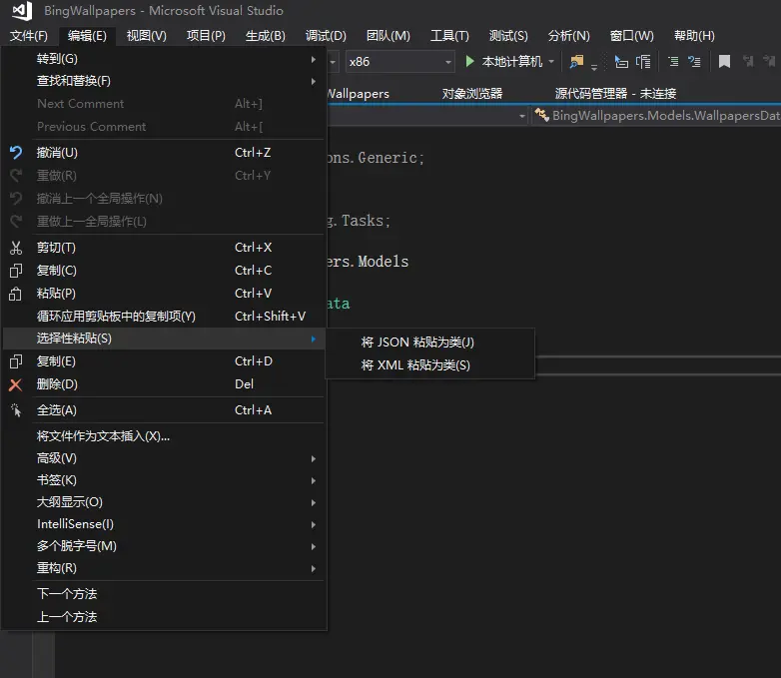Choose 循环应用剪贴板中的复制项(Y)

tap(164, 317)
